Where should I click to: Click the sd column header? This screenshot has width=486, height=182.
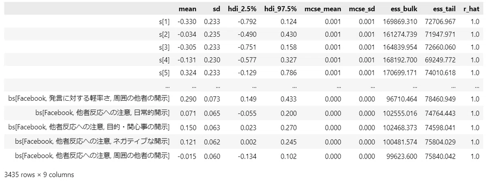pos(217,8)
